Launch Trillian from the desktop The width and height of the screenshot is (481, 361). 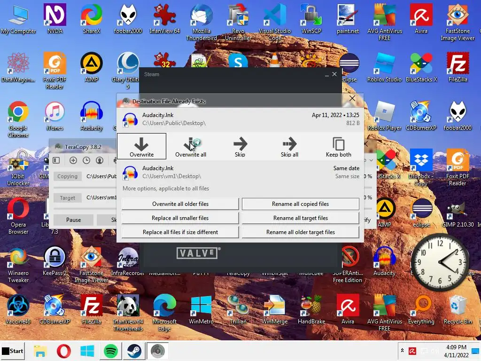click(x=238, y=309)
